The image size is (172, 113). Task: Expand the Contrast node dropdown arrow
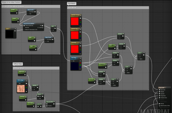(26, 97)
